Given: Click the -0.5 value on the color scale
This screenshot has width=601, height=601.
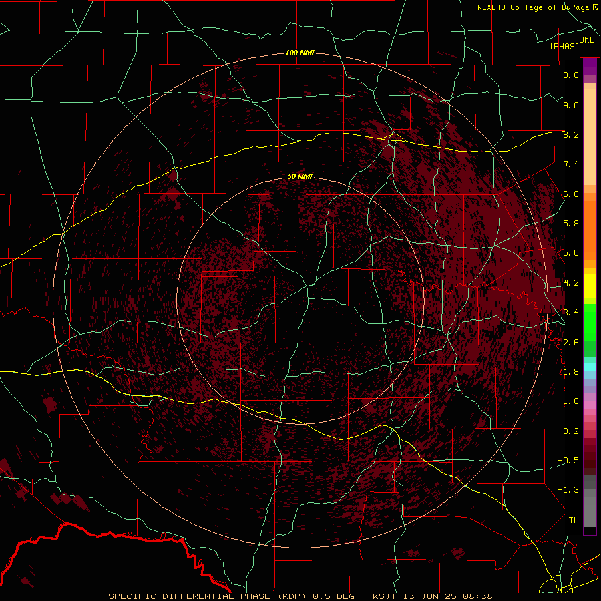Looking at the screenshot, I should [568, 461].
